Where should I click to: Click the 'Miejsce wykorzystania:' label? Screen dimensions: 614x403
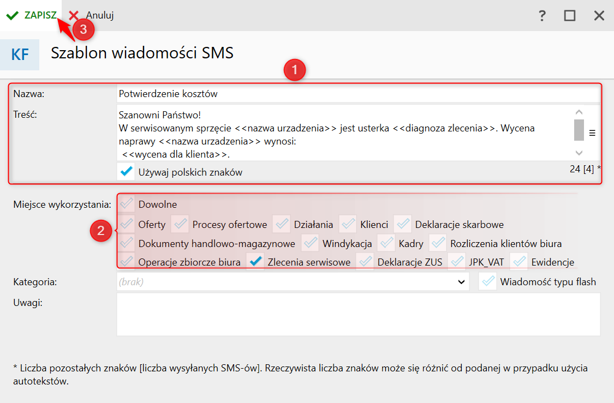point(62,204)
